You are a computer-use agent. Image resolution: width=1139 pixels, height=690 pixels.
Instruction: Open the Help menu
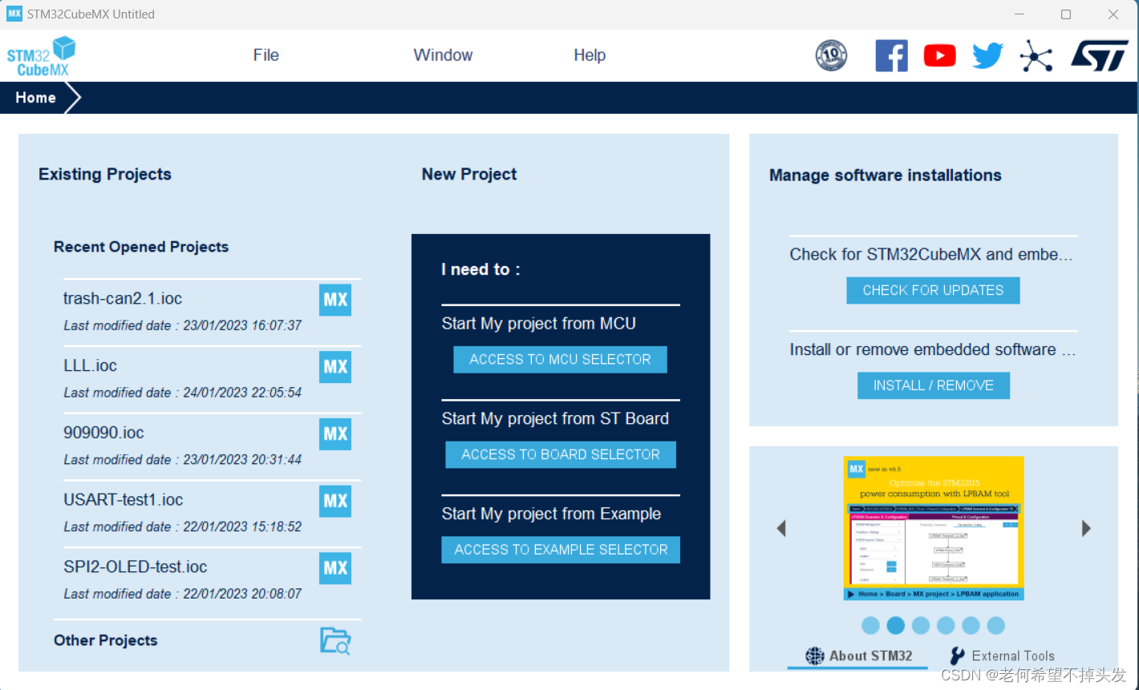[590, 55]
